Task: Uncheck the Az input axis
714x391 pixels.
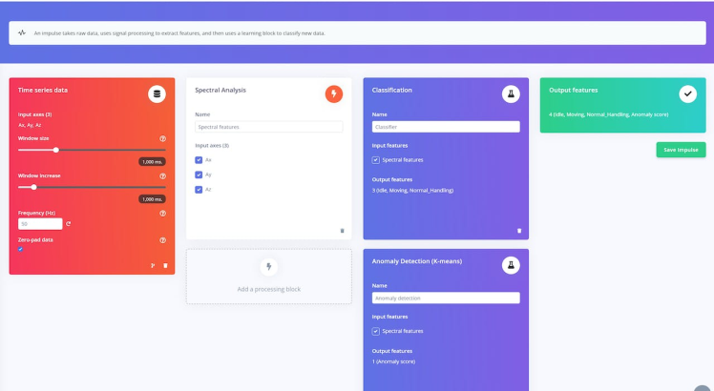Action: coord(199,190)
